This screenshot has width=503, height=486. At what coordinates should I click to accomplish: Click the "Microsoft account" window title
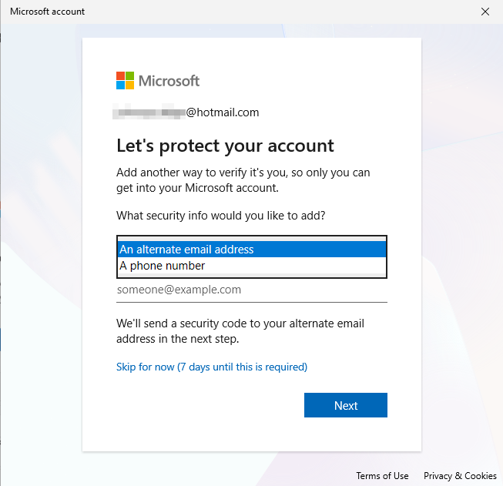tap(48, 12)
